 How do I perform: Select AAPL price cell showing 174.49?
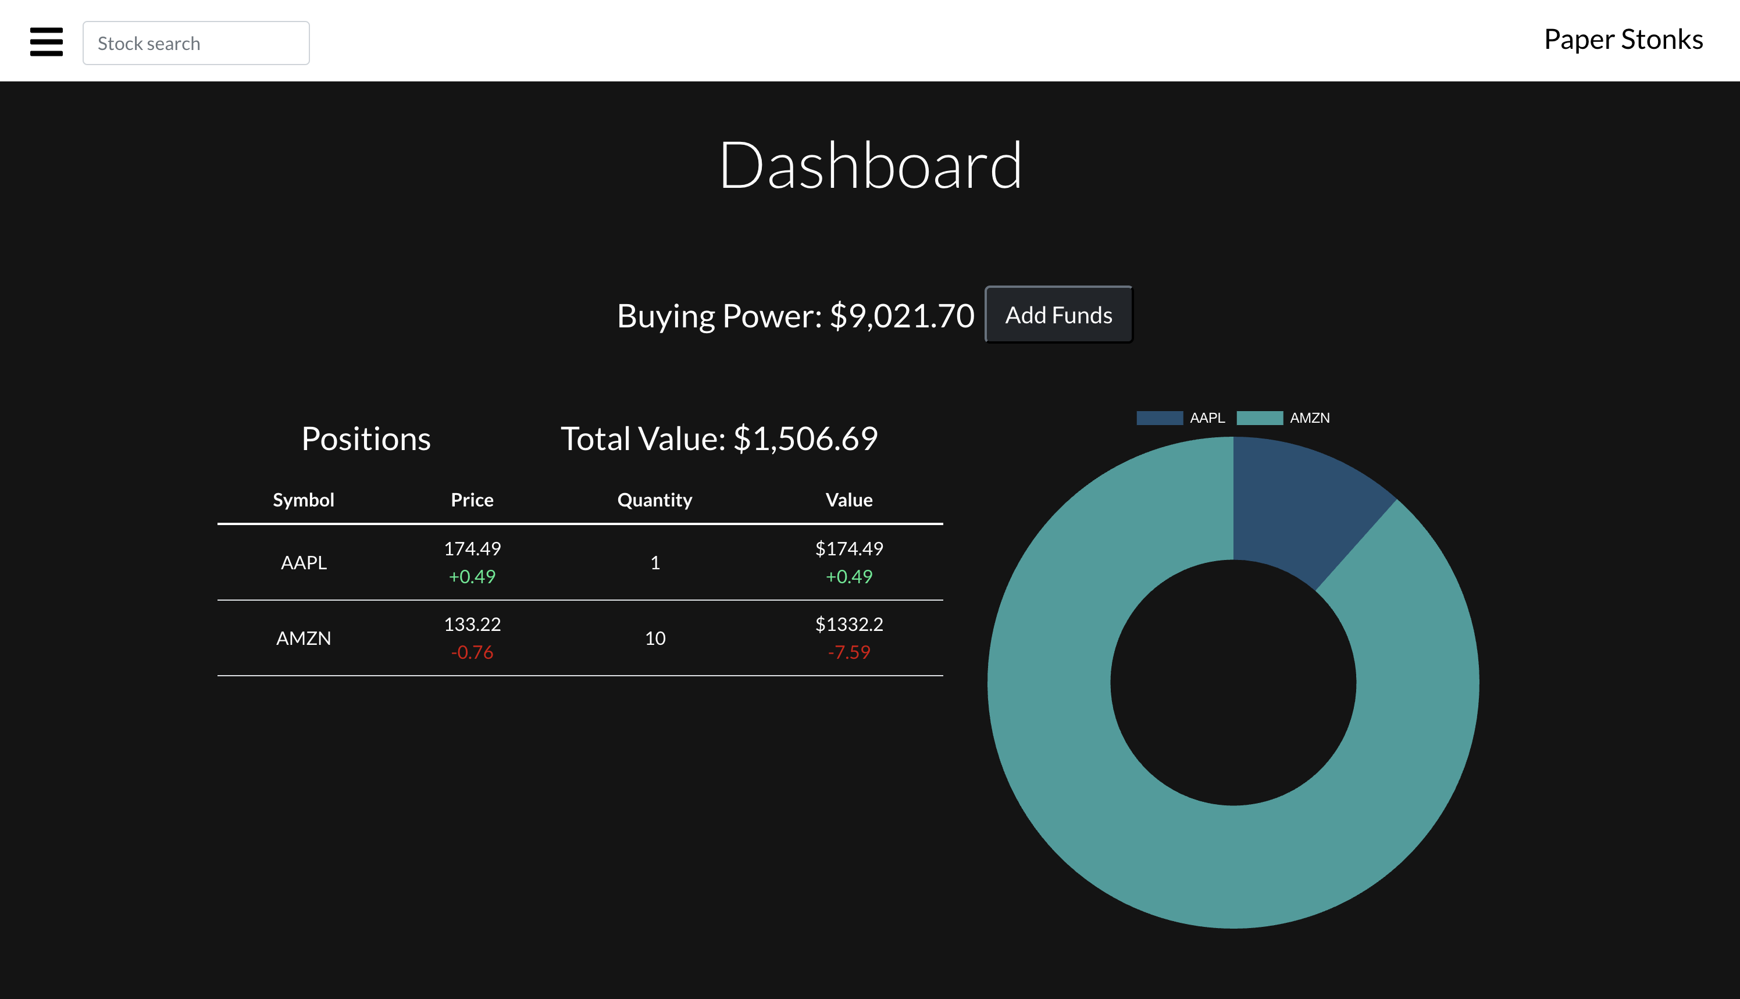[472, 548]
